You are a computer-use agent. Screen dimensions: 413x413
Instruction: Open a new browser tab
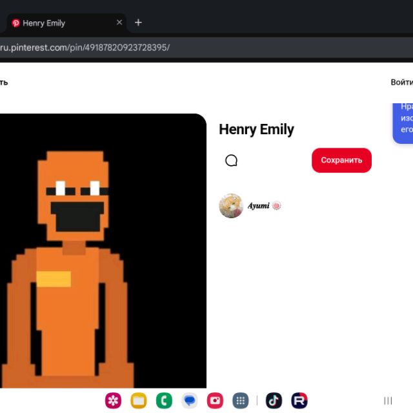click(138, 23)
